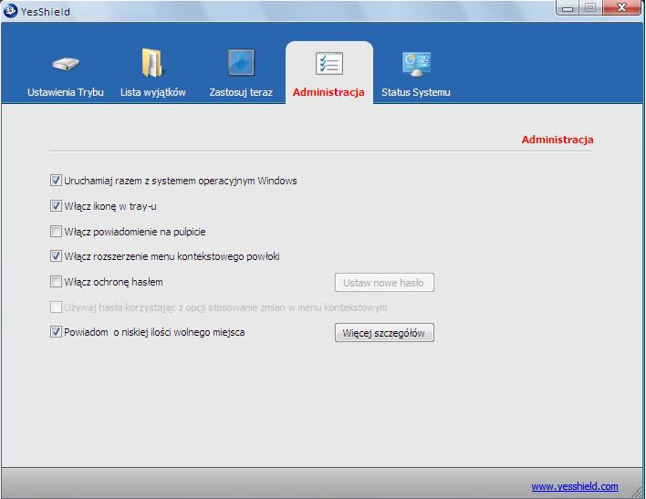Visit the www.yesshield.com link
The height and width of the screenshot is (499, 646).
575,486
